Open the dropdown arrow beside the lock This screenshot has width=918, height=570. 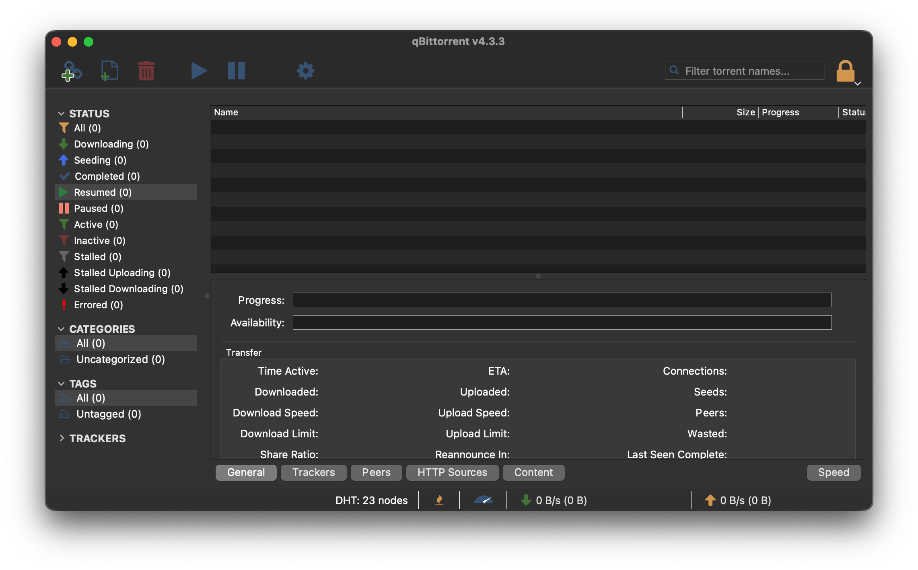pyautogui.click(x=858, y=84)
